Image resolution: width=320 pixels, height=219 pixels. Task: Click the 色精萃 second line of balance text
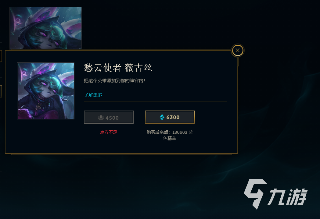pyautogui.click(x=170, y=138)
